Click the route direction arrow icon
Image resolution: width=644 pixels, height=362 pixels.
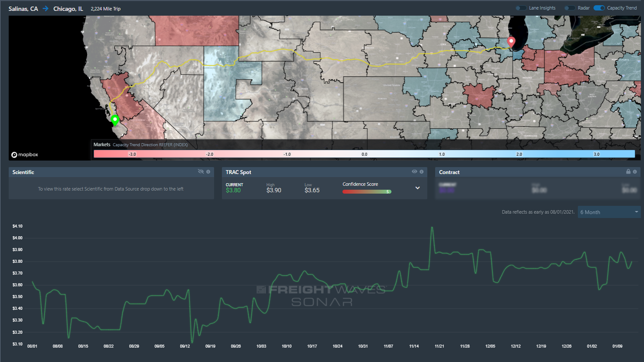[x=45, y=9]
